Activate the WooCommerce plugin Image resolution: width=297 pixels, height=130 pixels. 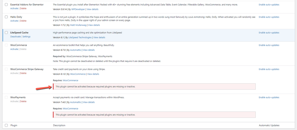click(x=14, y=49)
